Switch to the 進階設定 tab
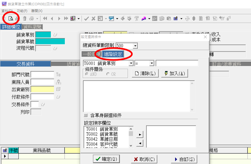Image resolution: width=251 pixels, height=164 pixels. [x=113, y=54]
